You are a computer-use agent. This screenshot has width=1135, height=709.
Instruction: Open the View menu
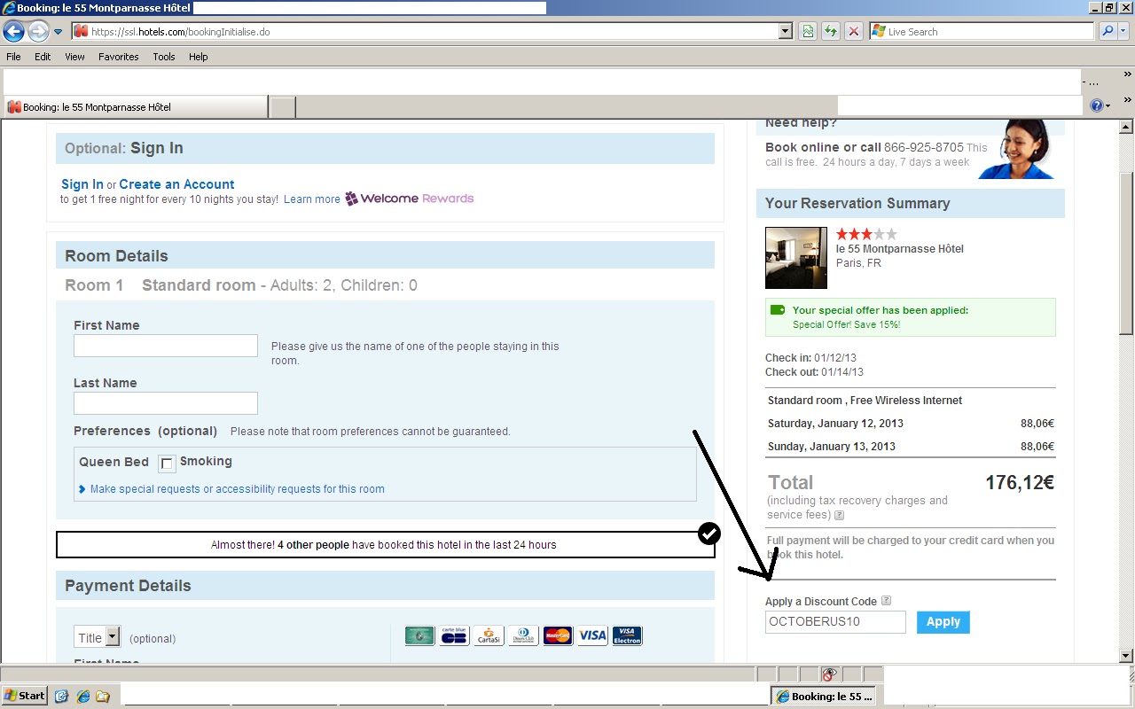tap(74, 57)
